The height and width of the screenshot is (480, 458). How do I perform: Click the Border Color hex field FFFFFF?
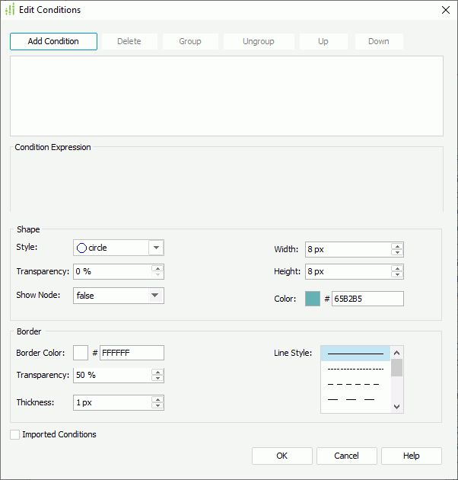(132, 353)
